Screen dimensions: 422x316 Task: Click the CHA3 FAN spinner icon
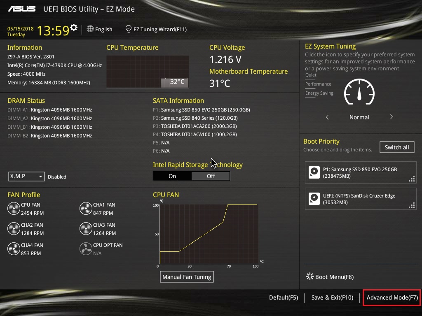86,229
